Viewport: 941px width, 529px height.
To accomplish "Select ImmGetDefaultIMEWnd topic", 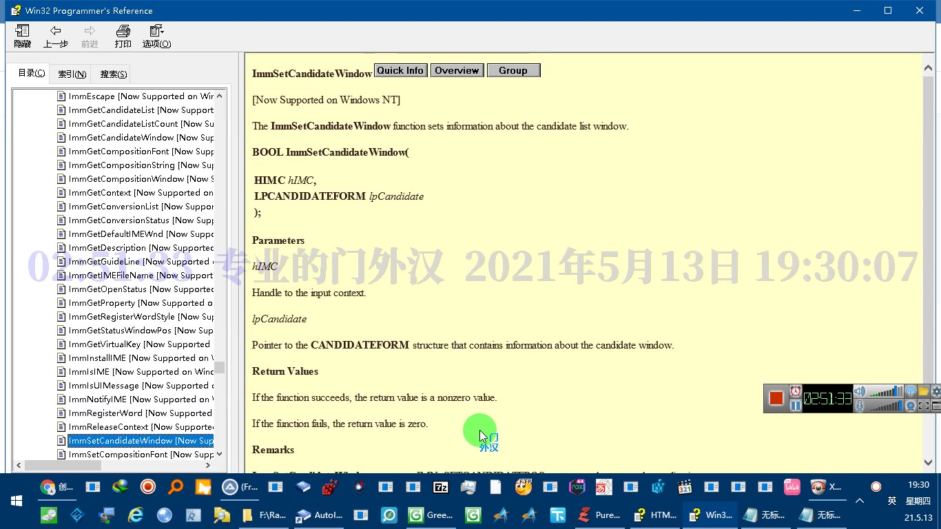I will [141, 234].
